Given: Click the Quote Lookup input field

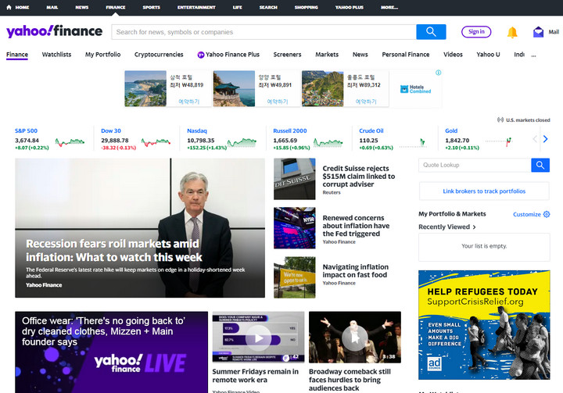Looking at the screenshot, I should click(475, 165).
